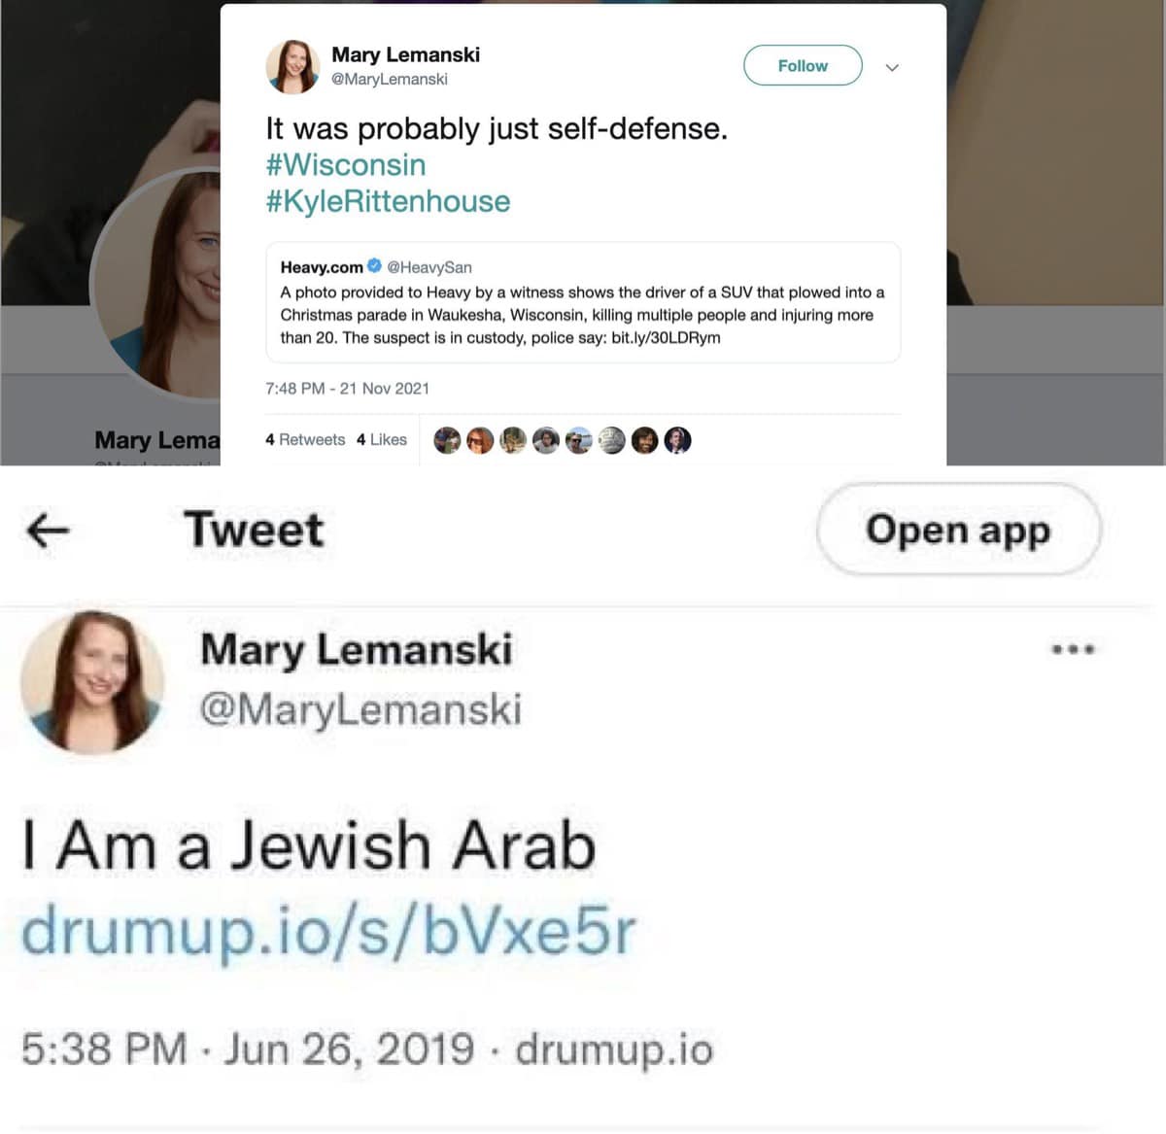The width and height of the screenshot is (1166, 1134).
Task: Click the Follow button
Action: (x=803, y=65)
